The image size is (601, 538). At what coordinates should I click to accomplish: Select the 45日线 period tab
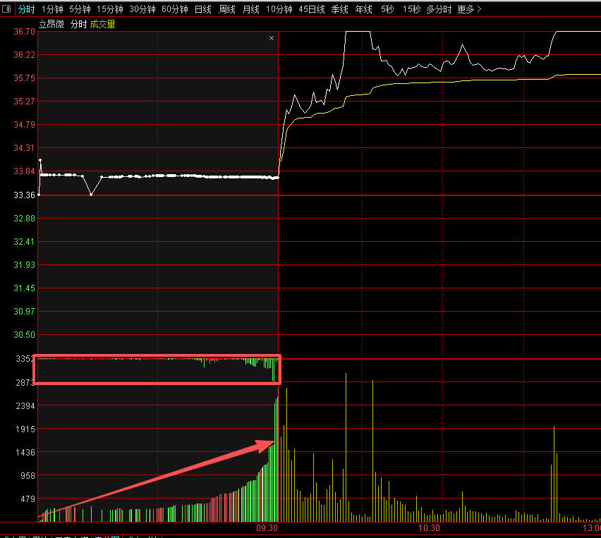(x=311, y=9)
